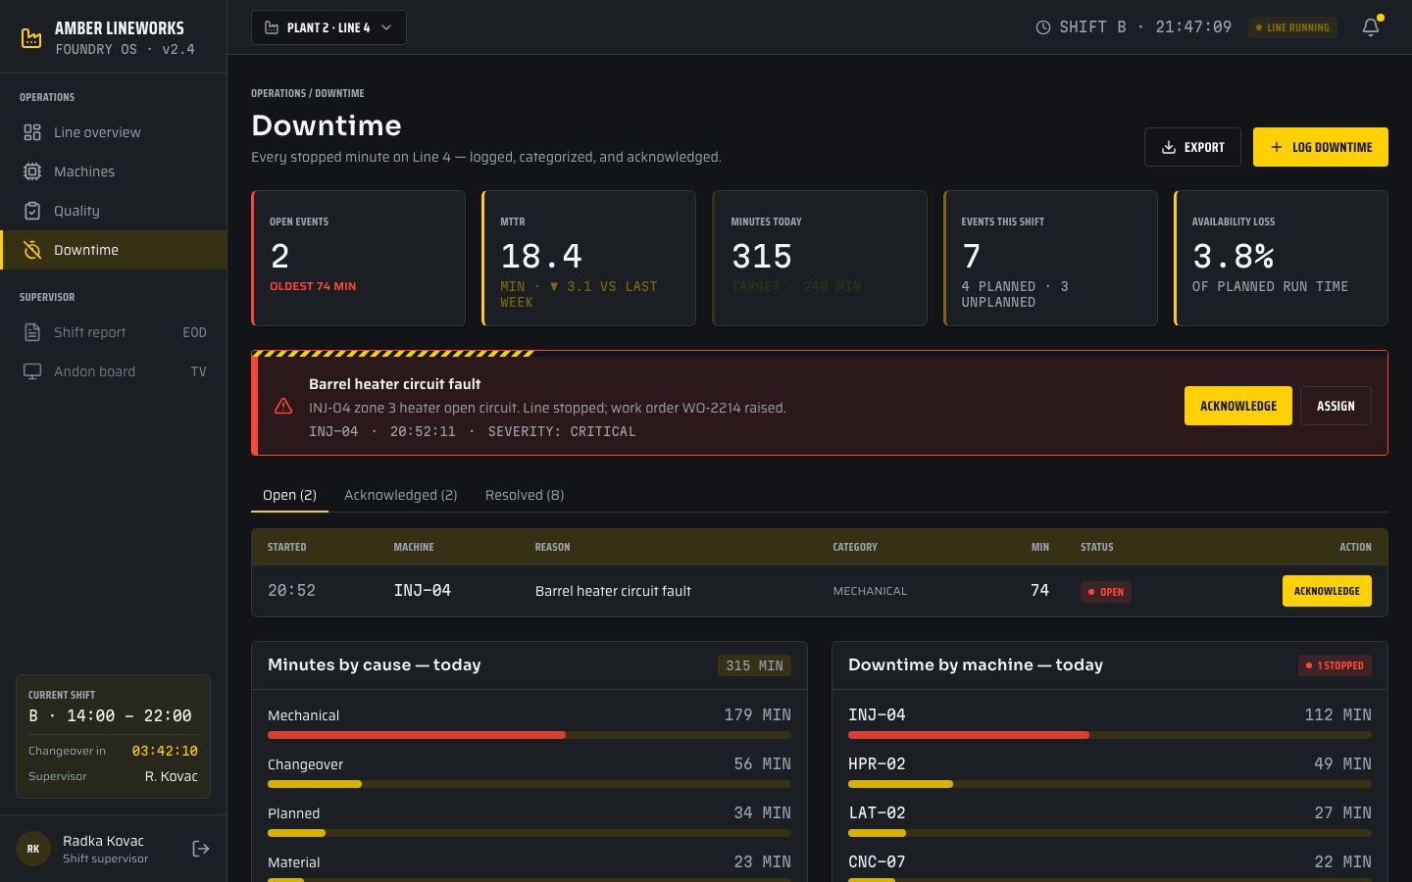Click the 20:52 start time cell
This screenshot has height=882, width=1412.
(x=291, y=590)
